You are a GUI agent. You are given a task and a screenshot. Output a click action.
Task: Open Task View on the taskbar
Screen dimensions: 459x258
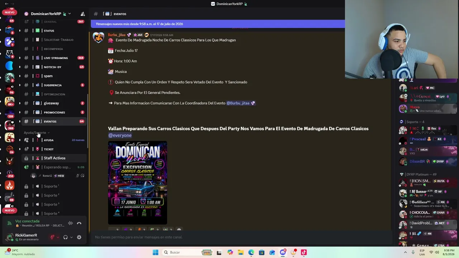click(x=219, y=252)
